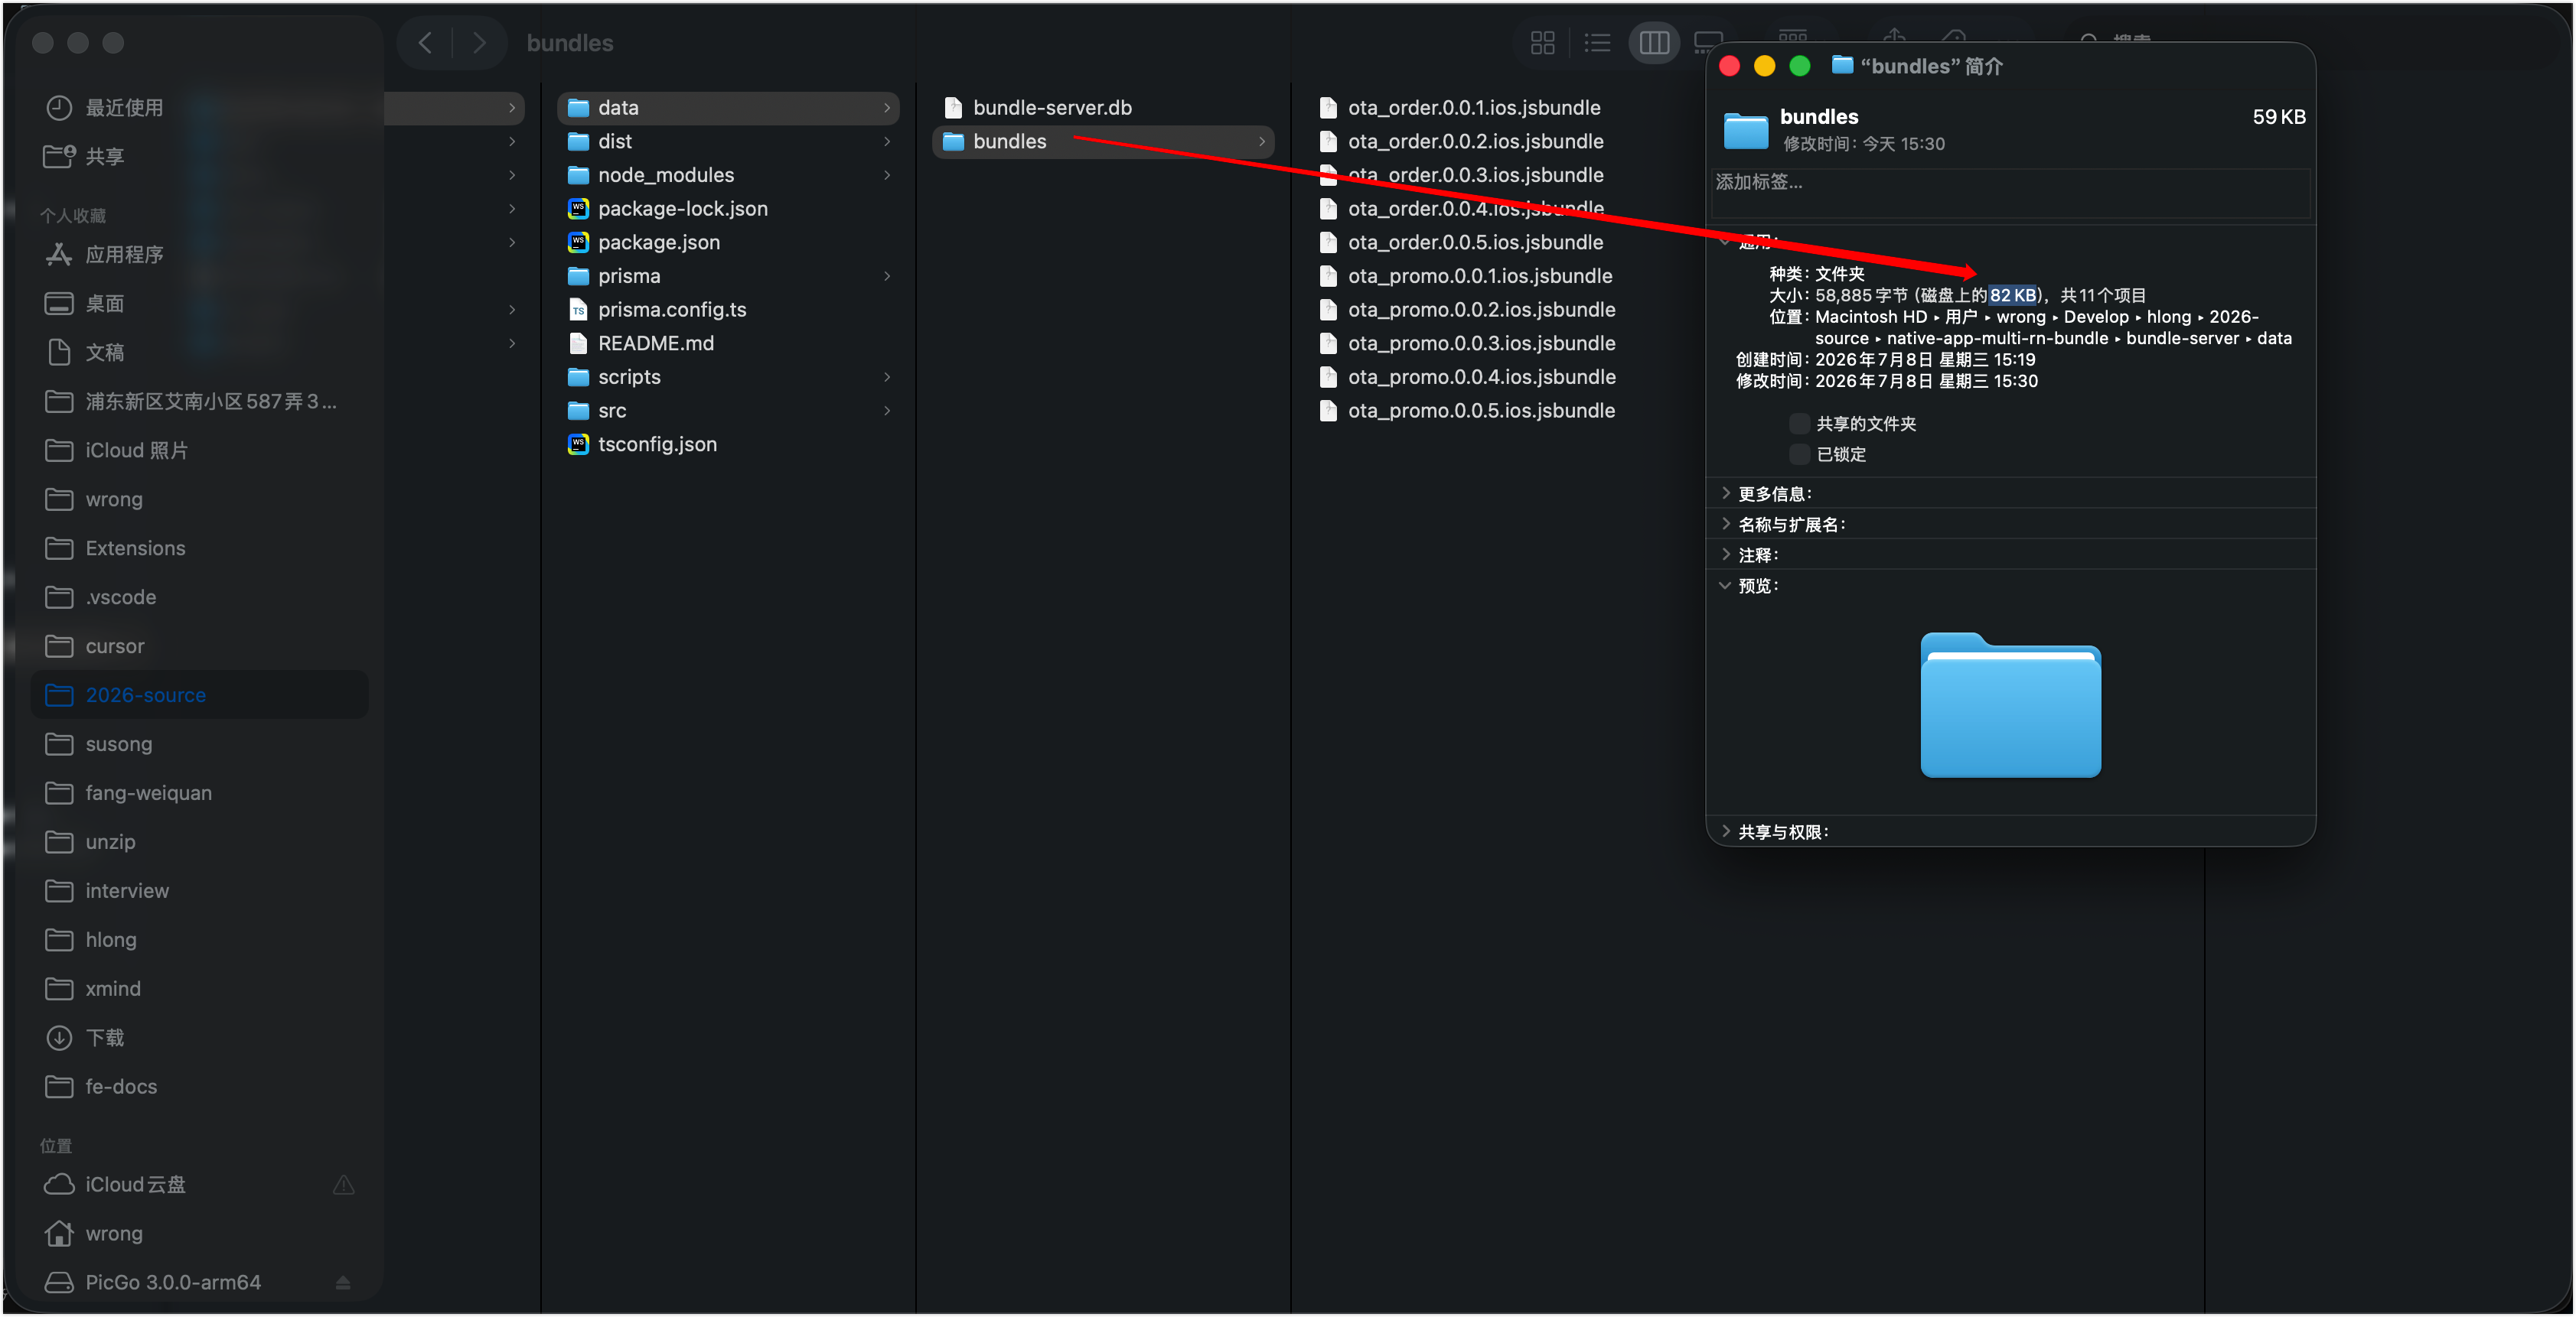2576x1317 pixels.
Task: Go back with the left arrow
Action: (425, 43)
